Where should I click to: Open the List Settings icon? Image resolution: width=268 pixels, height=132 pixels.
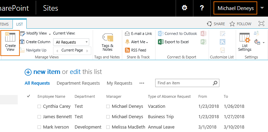coord(245,37)
